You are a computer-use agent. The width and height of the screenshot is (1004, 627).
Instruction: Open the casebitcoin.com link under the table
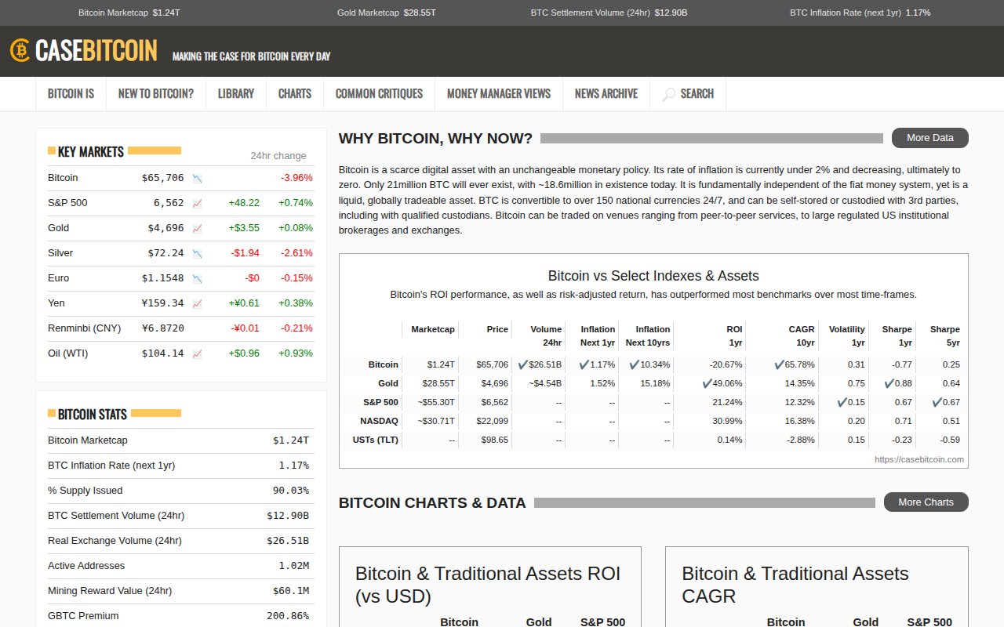(x=919, y=459)
